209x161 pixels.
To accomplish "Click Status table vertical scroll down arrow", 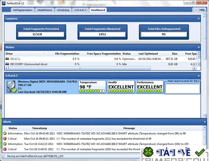I will point(199,64).
